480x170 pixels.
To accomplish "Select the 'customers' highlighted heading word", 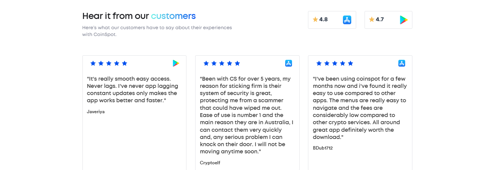I will 173,16.
